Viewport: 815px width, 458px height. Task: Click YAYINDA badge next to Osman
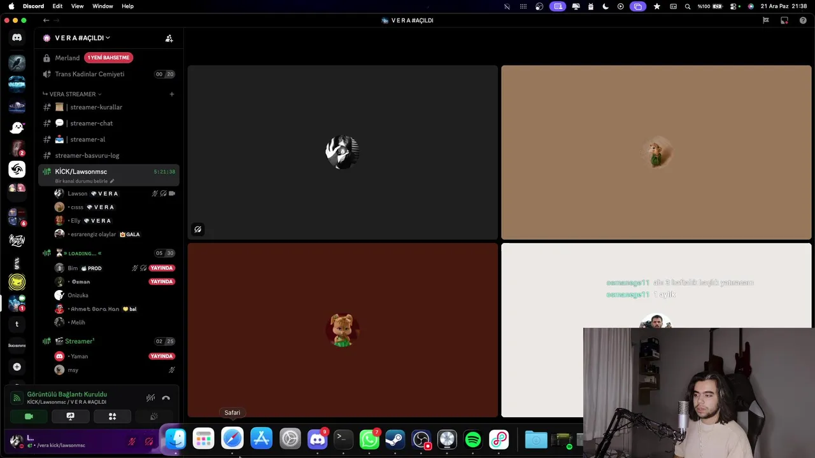coord(162,282)
